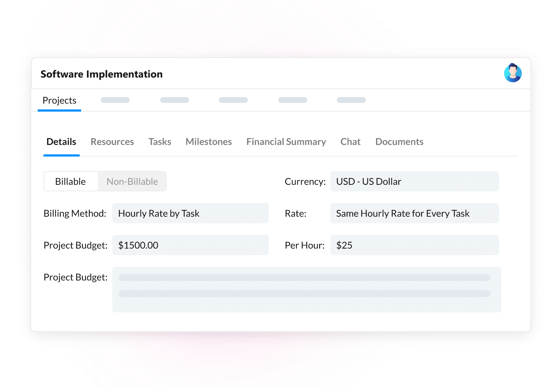Screen dimensions: 547x387
Task: Open the Milestones tab
Action: [x=209, y=142]
